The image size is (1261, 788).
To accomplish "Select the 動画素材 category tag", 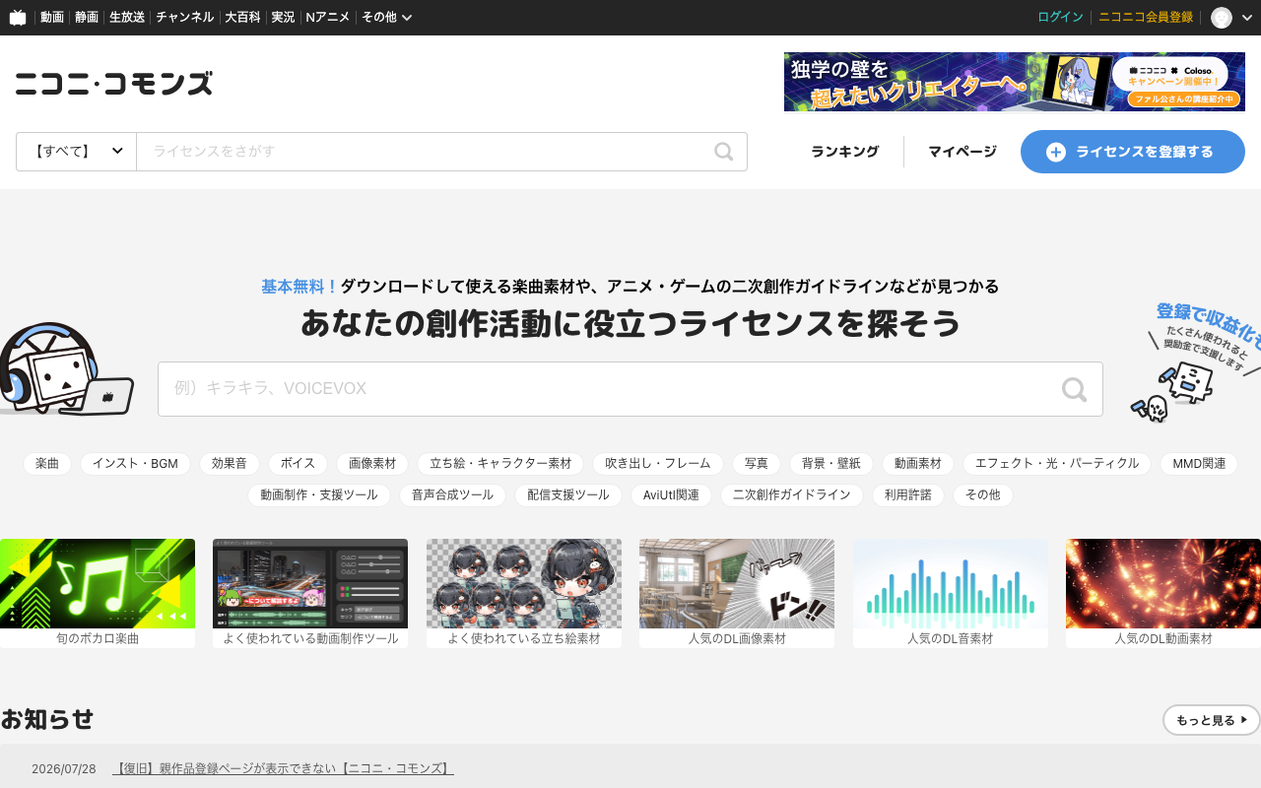I will pos(918,464).
